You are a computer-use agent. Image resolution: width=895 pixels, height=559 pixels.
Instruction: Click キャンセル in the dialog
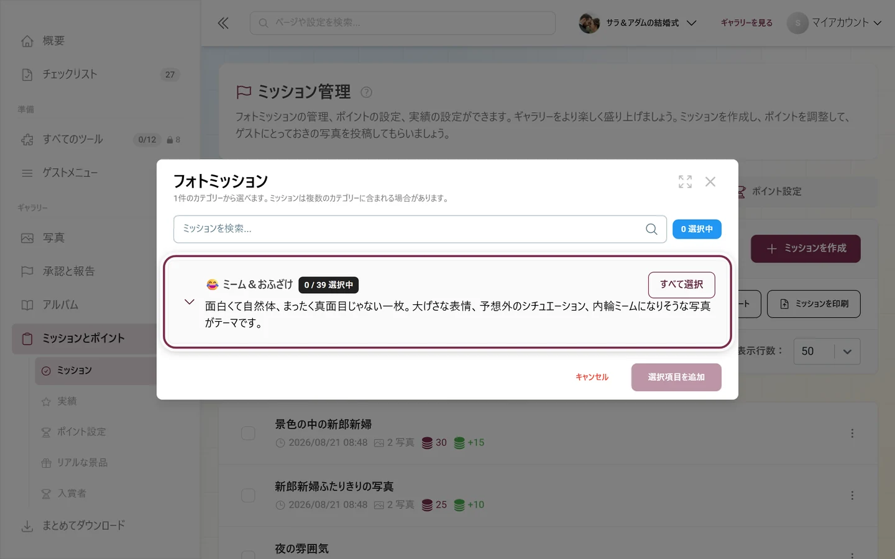[592, 377]
